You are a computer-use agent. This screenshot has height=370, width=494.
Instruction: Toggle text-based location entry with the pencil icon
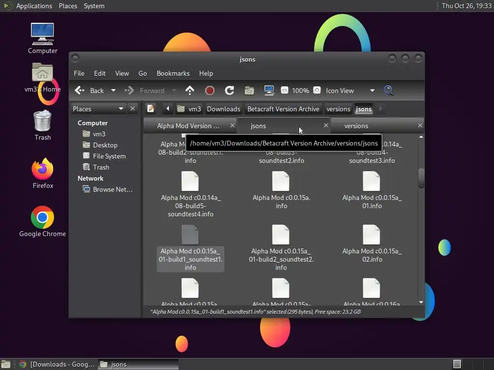[x=151, y=108]
